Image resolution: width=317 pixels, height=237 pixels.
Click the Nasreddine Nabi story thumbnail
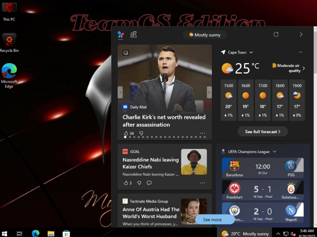click(x=194, y=162)
